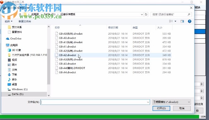Click the file icon of GB-A4.drwdot
Image resolution: width=209 pixels, height=120 pixels.
(x=56, y=72)
